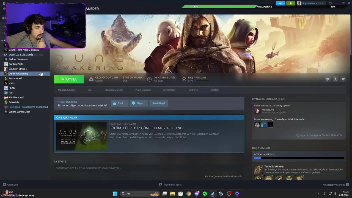Click the Meyaguva friend avatar
Image resolution: width=352 pixels, height=198 pixels.
(x=257, y=111)
